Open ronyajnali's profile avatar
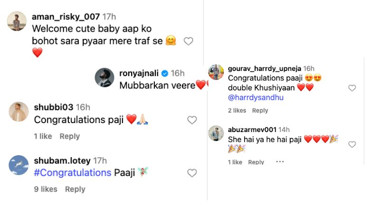The image size is (380, 213). (104, 77)
